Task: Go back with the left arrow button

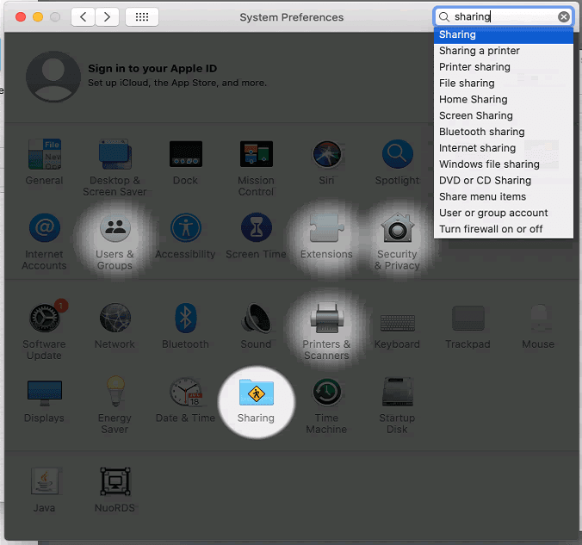Action: (84, 16)
